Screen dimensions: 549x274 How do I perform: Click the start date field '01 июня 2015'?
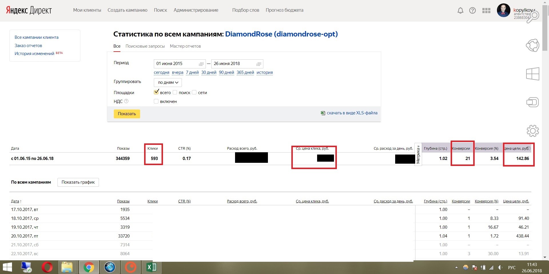pyautogui.click(x=180, y=64)
